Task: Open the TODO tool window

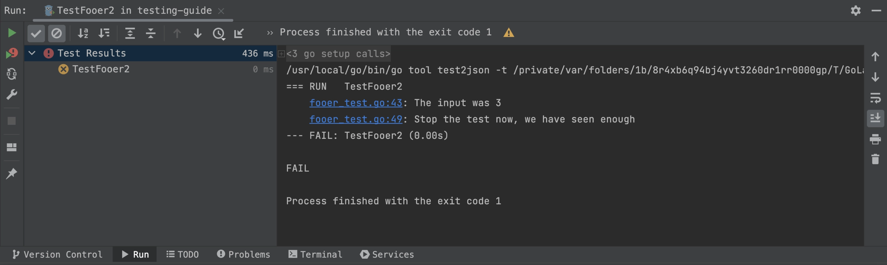Action: coord(182,254)
